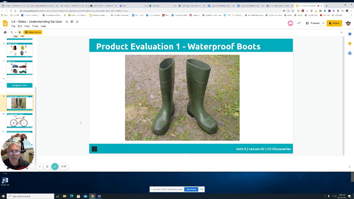
Task: Open the Tools menu
Action: (x=35, y=26)
